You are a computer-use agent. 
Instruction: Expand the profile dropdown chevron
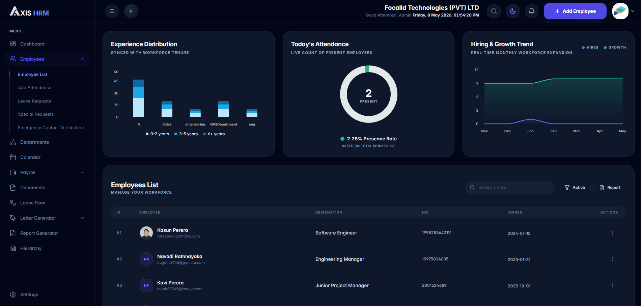[x=633, y=11]
